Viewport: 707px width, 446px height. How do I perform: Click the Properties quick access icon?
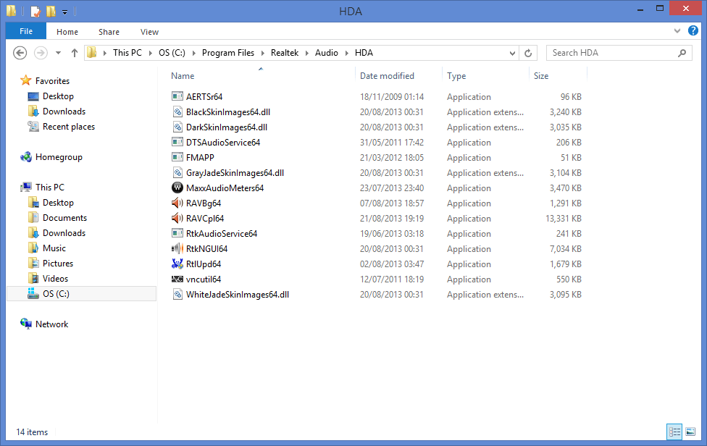35,11
